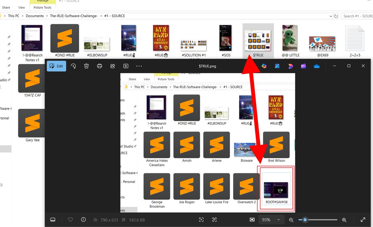This screenshot has height=227, width=373.
Task: Click the fit-to-window icon beside 93%
Action: coord(252,220)
